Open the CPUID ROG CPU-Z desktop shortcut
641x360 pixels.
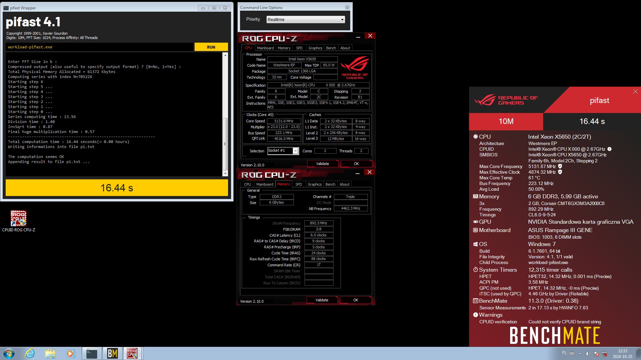[x=18, y=221]
